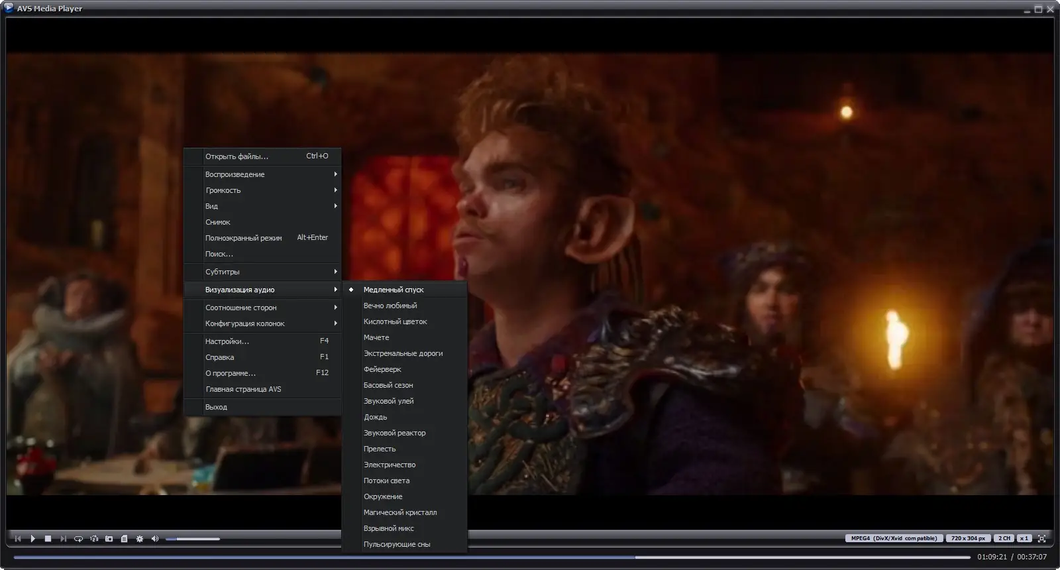
Task: Take a snapshot with the camera icon
Action: [109, 539]
